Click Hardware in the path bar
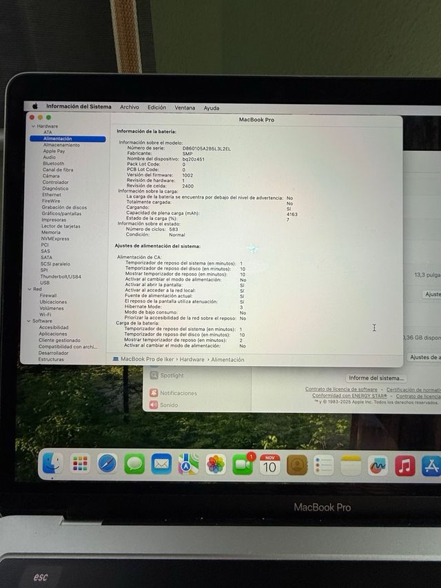Screen dimensions: 441x588 [x=192, y=359]
